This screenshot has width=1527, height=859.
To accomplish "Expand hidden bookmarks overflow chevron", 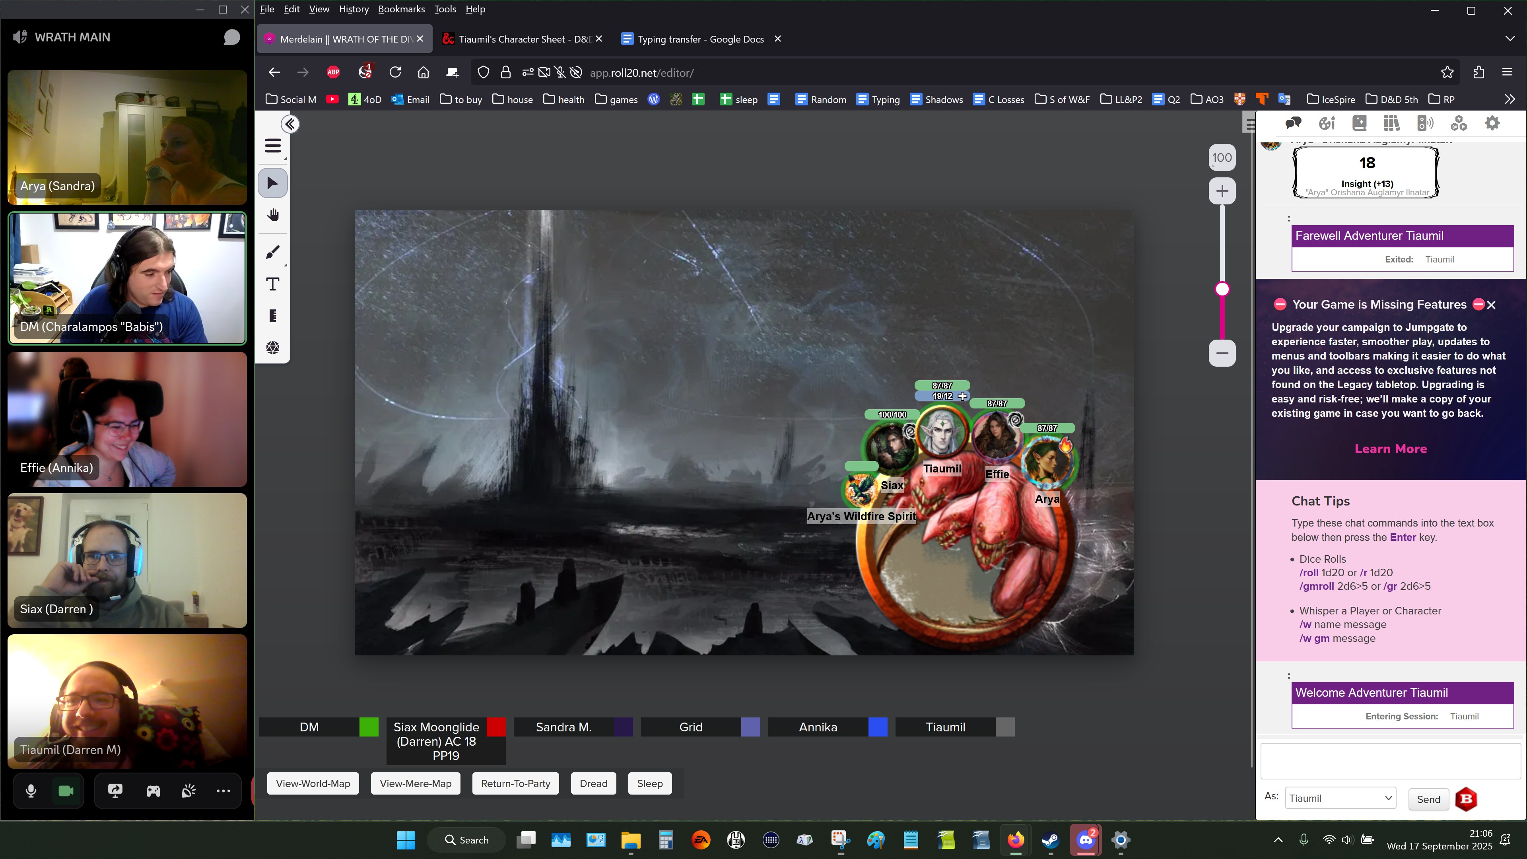I will coord(1509,99).
